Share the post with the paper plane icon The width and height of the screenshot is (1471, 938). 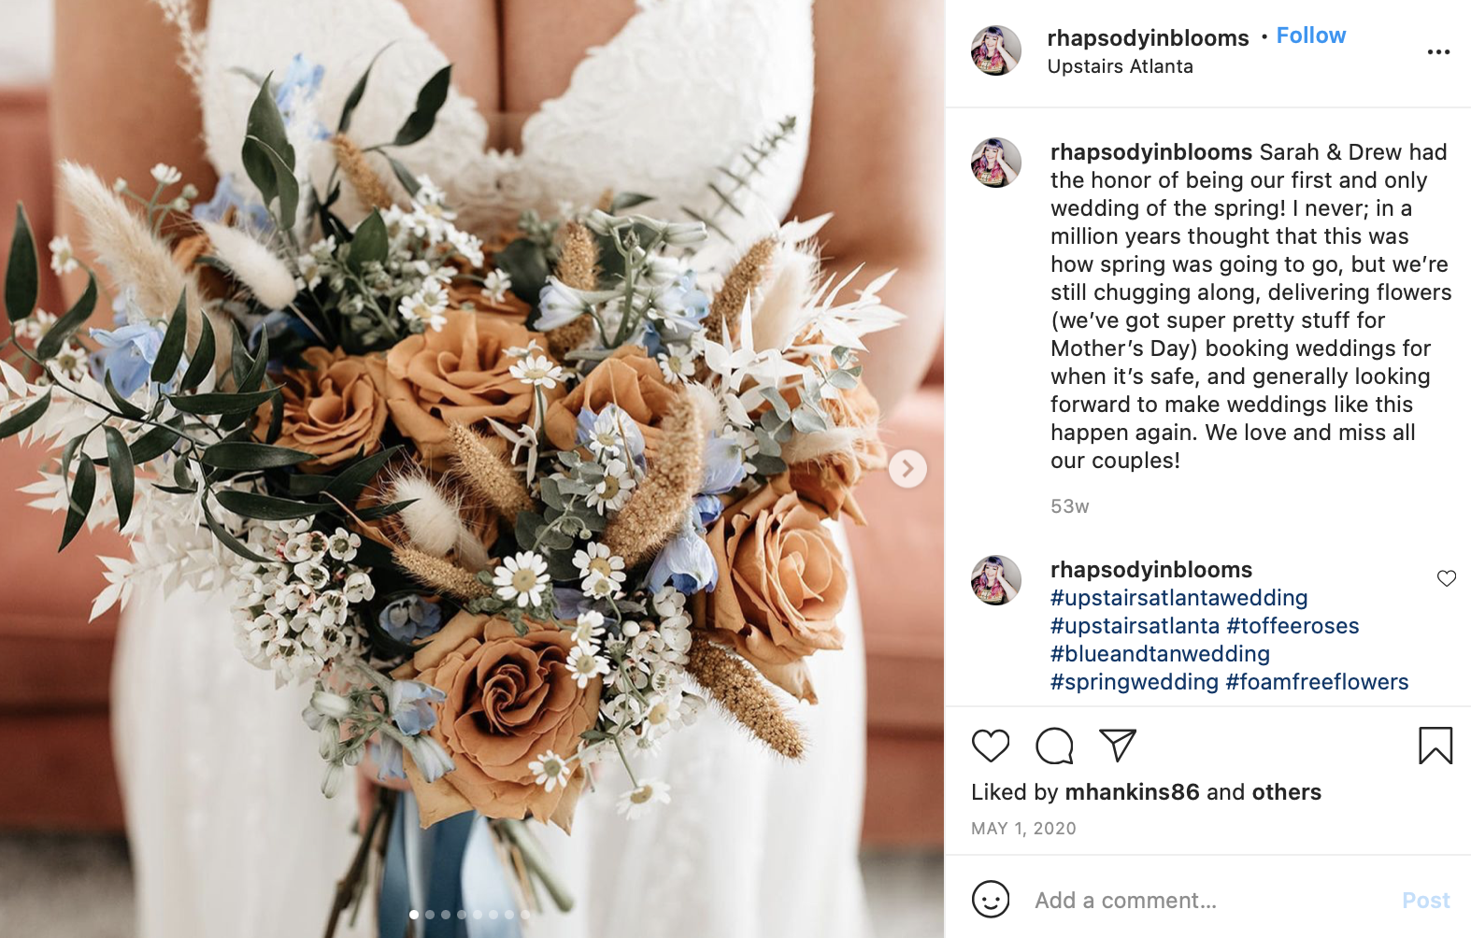tap(1118, 745)
